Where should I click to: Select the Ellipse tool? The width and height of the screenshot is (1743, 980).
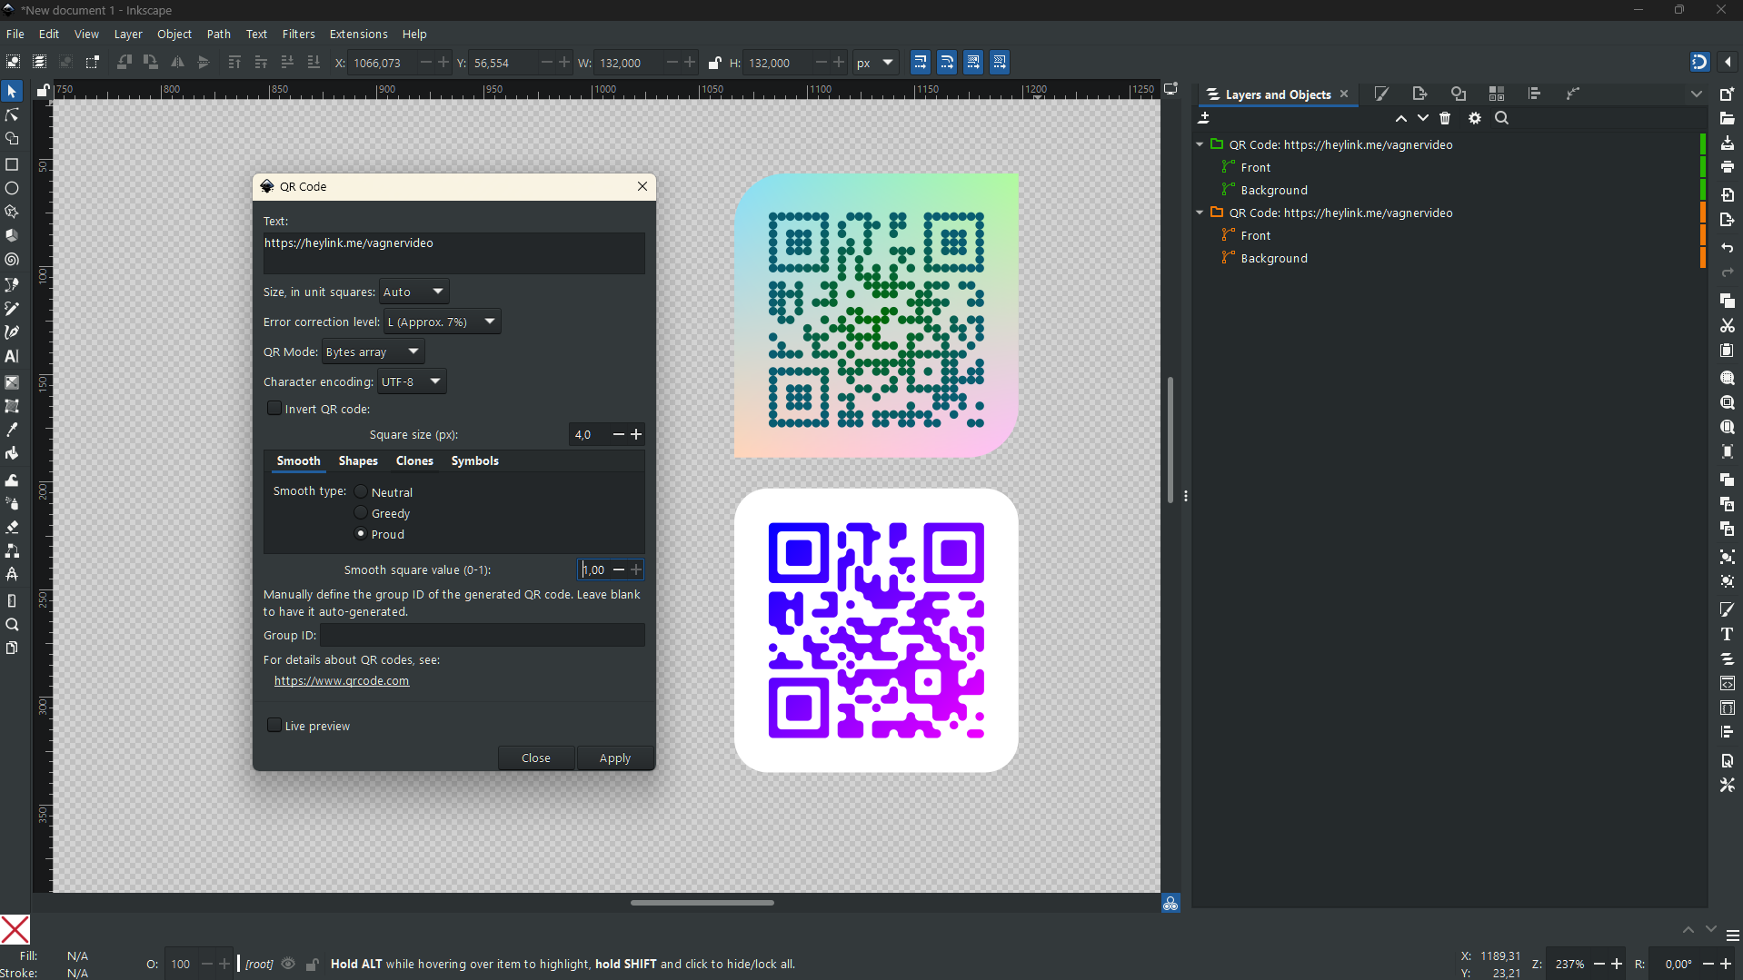coord(12,188)
